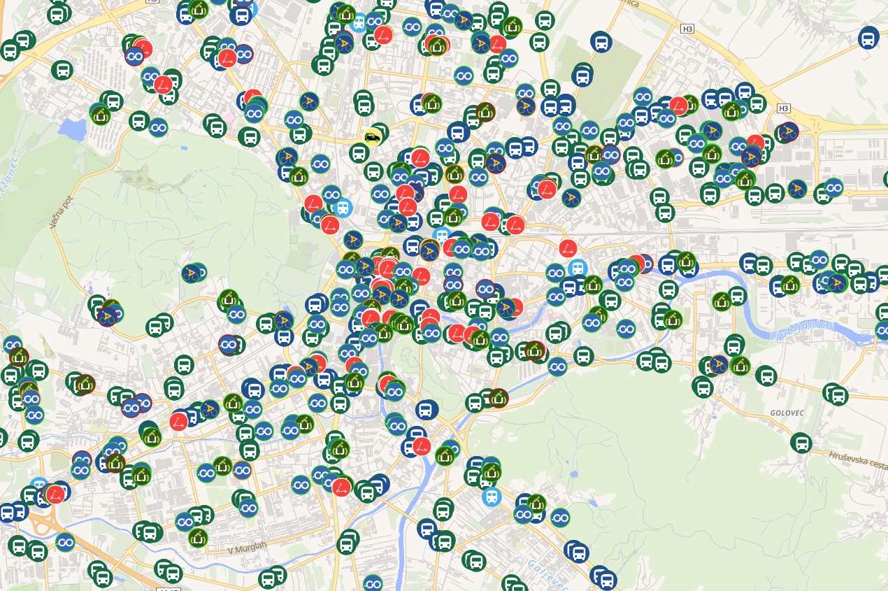Open the LJ house marker above V Murglah
888x591 pixels.
click(198, 538)
